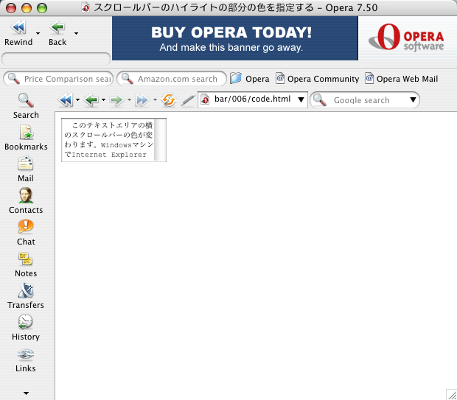Click the reload page icon in address toolbar
457x400 pixels.
[169, 100]
